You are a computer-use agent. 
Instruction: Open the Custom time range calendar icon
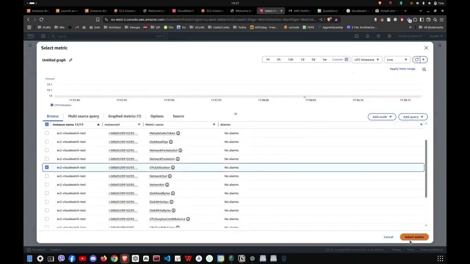pyautogui.click(x=346, y=59)
